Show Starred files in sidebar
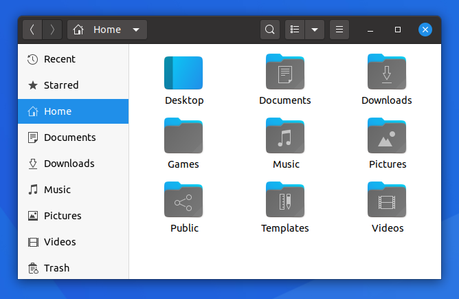This screenshot has width=459, height=299. click(60, 85)
